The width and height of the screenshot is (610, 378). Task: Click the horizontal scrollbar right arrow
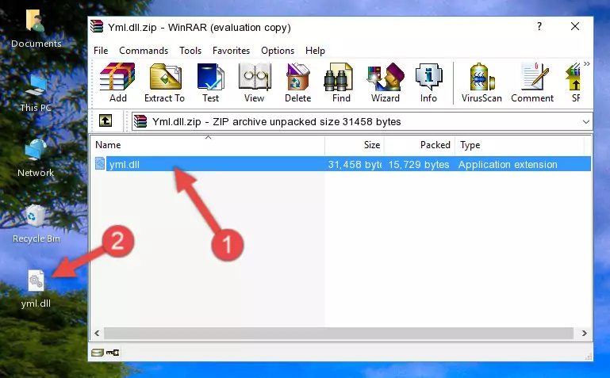585,333
